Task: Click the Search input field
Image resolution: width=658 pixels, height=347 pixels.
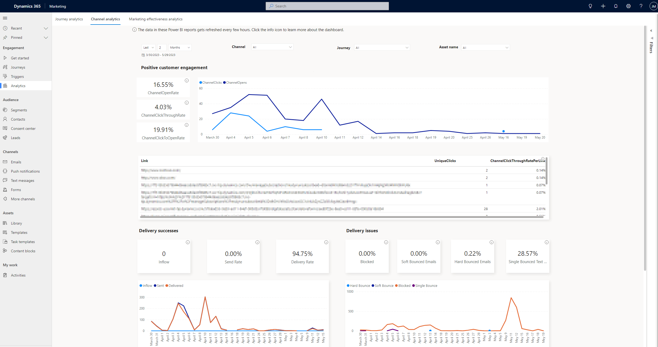Action: click(327, 6)
